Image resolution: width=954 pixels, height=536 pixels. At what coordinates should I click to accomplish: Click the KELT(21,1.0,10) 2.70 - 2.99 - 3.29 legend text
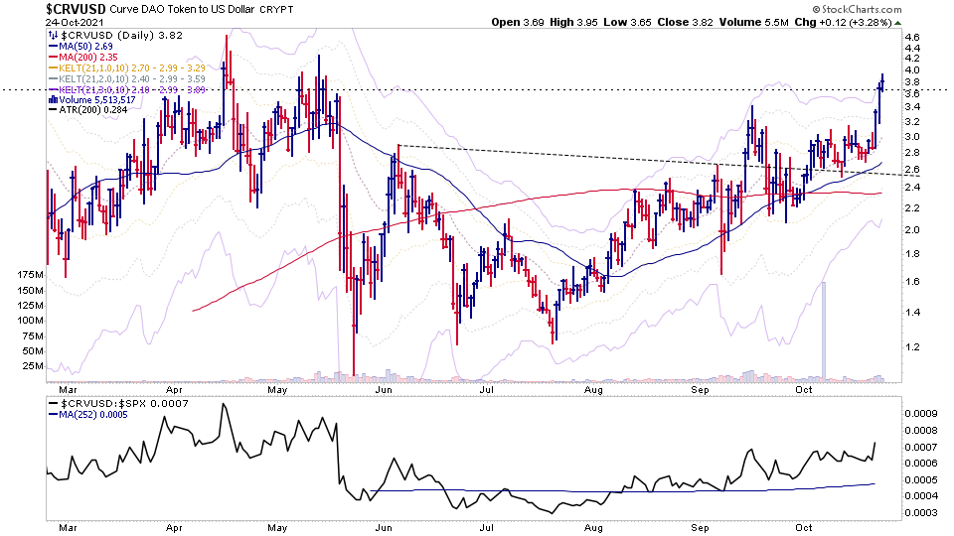[x=132, y=68]
